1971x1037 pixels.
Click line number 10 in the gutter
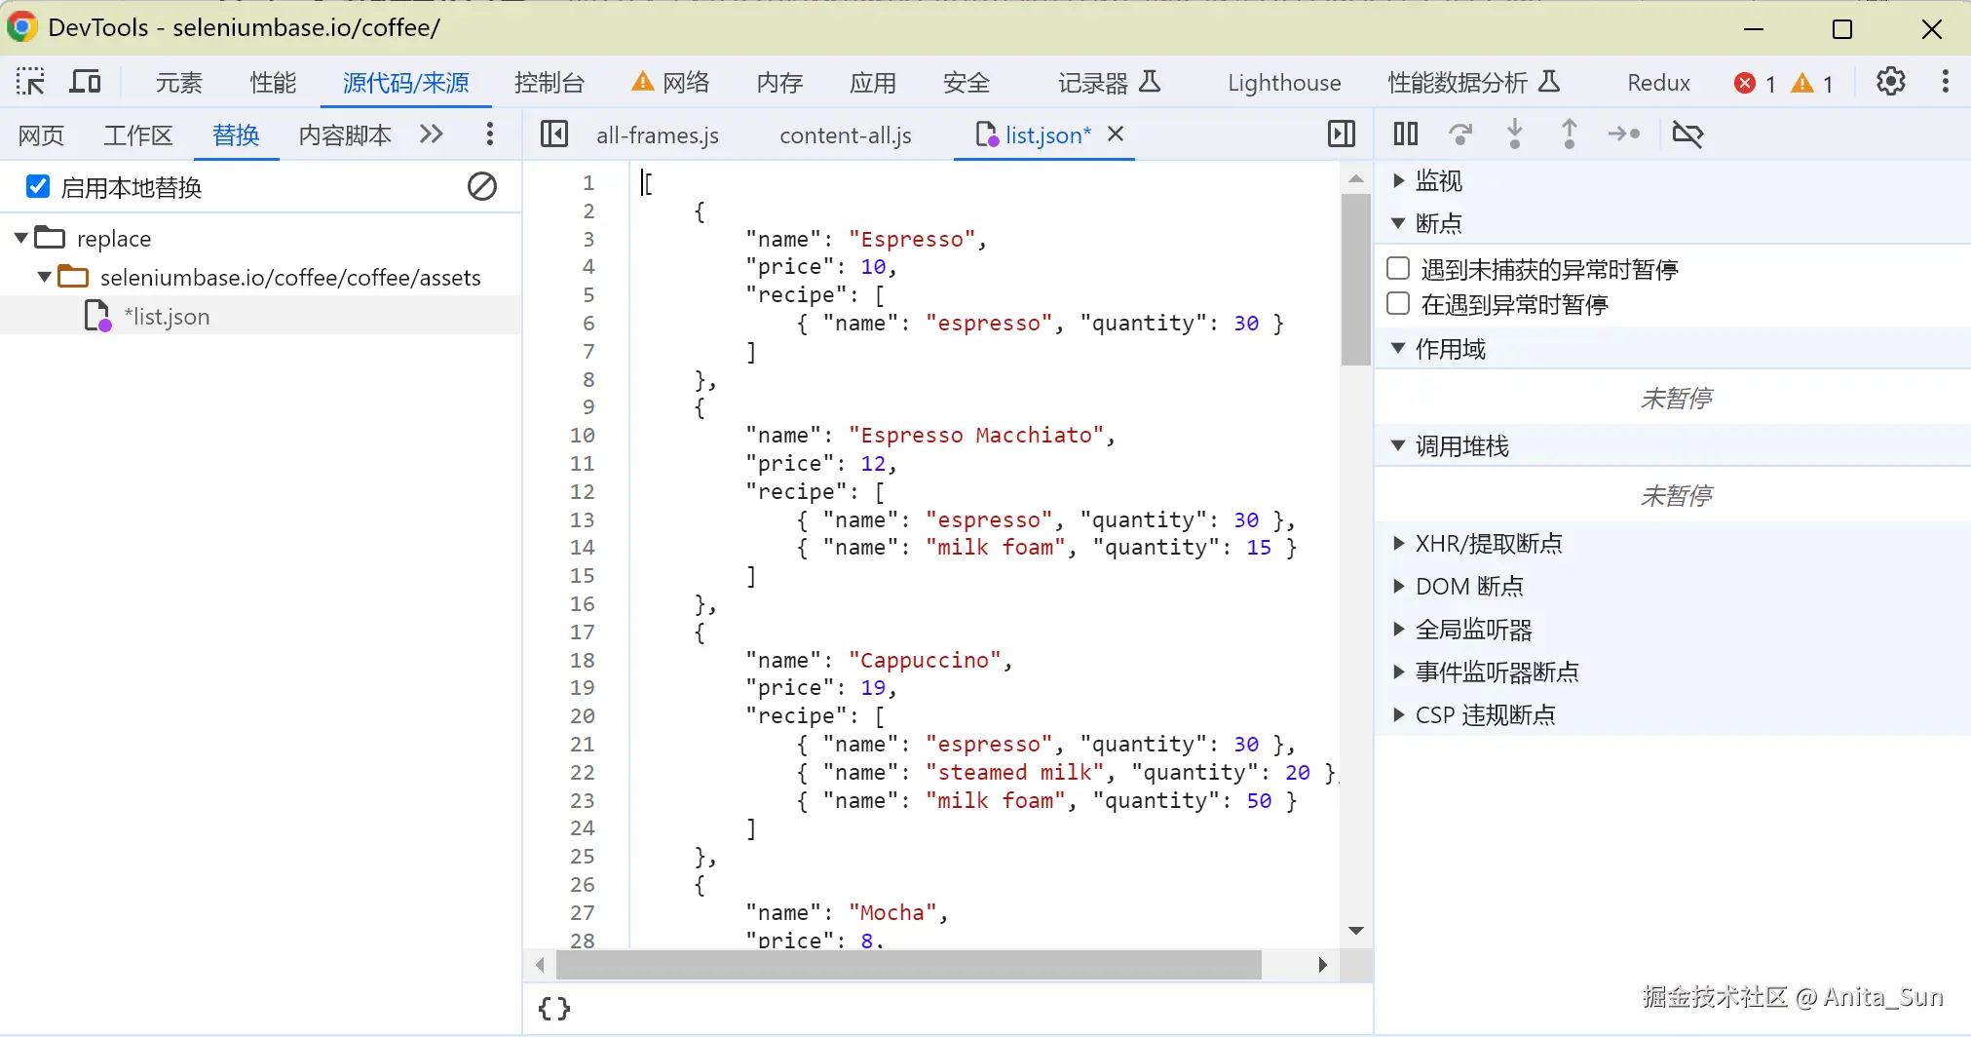pyautogui.click(x=583, y=435)
